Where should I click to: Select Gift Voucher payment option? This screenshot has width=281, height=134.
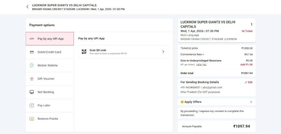pos(50,79)
